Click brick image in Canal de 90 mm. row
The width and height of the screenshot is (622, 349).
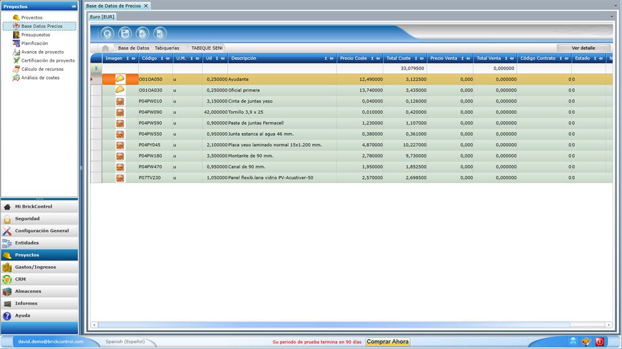click(x=120, y=167)
